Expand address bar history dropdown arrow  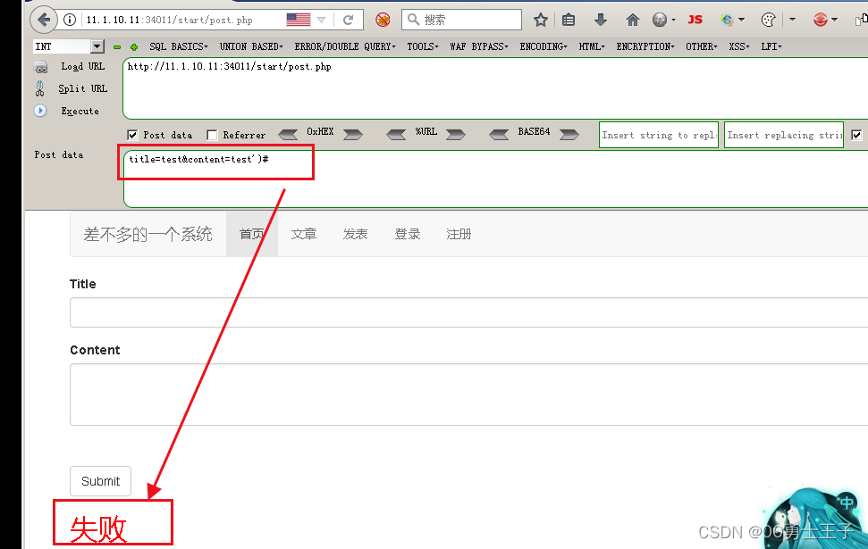[x=321, y=20]
